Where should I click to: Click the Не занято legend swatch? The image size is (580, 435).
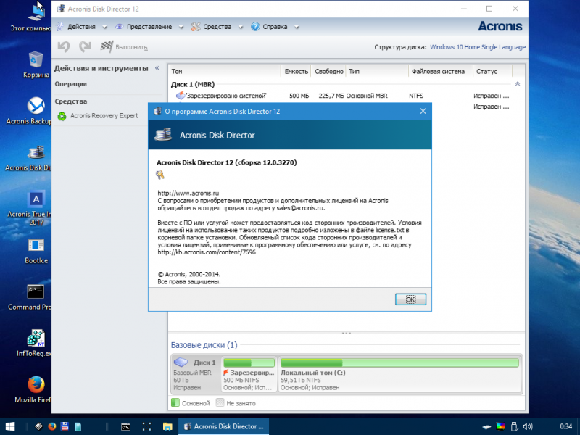click(220, 403)
